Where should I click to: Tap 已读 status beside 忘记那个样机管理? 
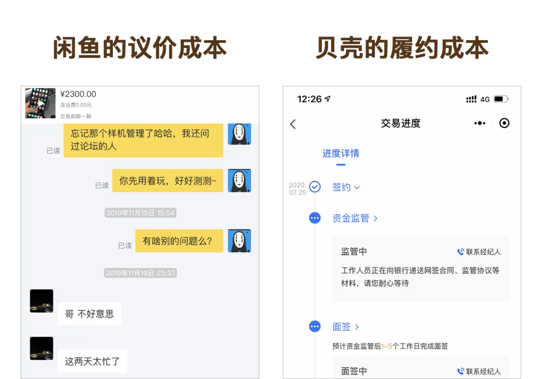click(x=53, y=151)
